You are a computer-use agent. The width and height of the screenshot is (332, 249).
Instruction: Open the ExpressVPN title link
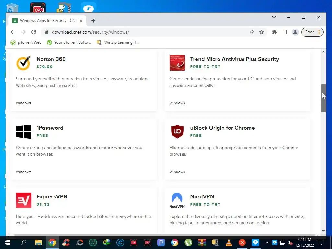[52, 196]
